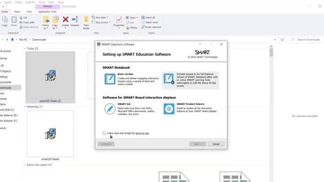Open the Easy access dropdown
Screen dimensions: 324x182
pos(101,22)
